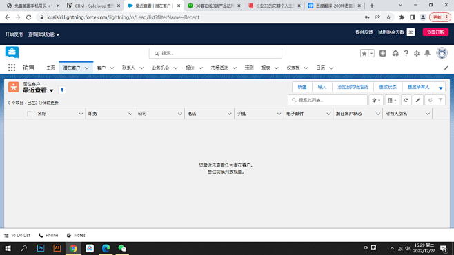The height and width of the screenshot is (255, 454).
Task: Tick the select-all checkbox in table header
Action: click(x=30, y=114)
